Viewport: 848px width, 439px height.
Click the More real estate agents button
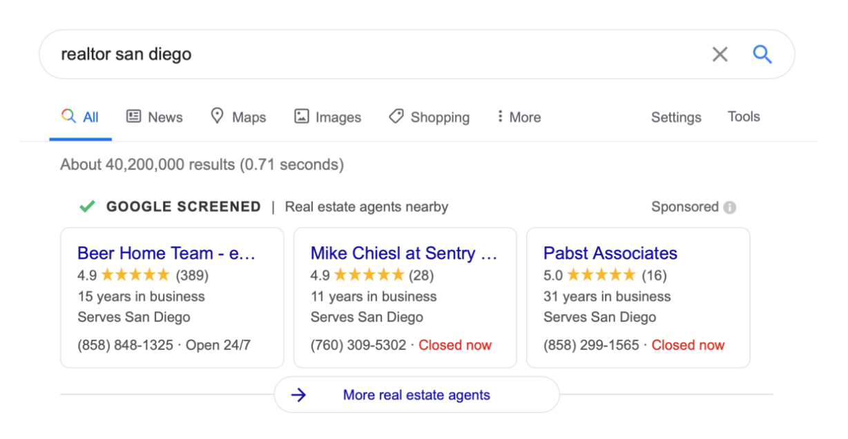(416, 395)
